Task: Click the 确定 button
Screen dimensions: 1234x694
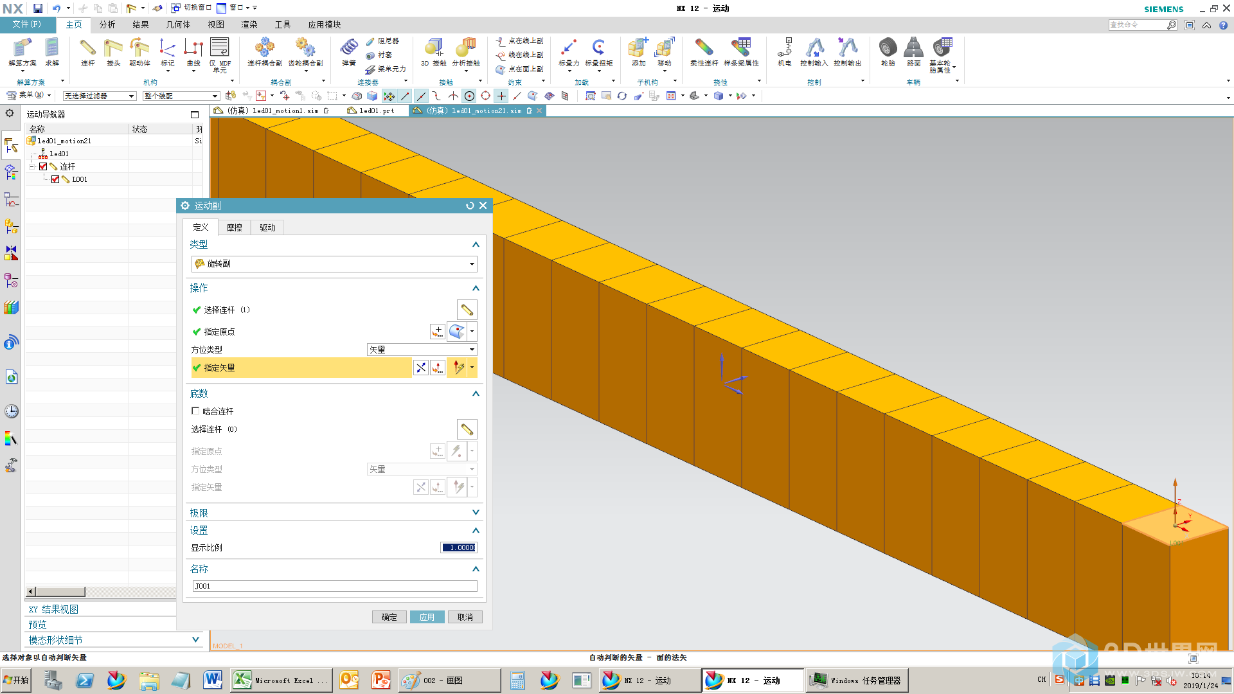Action: [x=389, y=617]
